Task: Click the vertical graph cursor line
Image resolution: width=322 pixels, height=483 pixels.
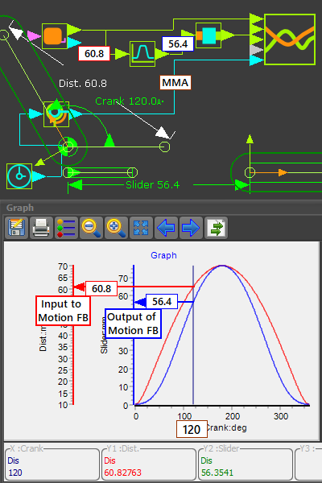Action: click(x=193, y=354)
